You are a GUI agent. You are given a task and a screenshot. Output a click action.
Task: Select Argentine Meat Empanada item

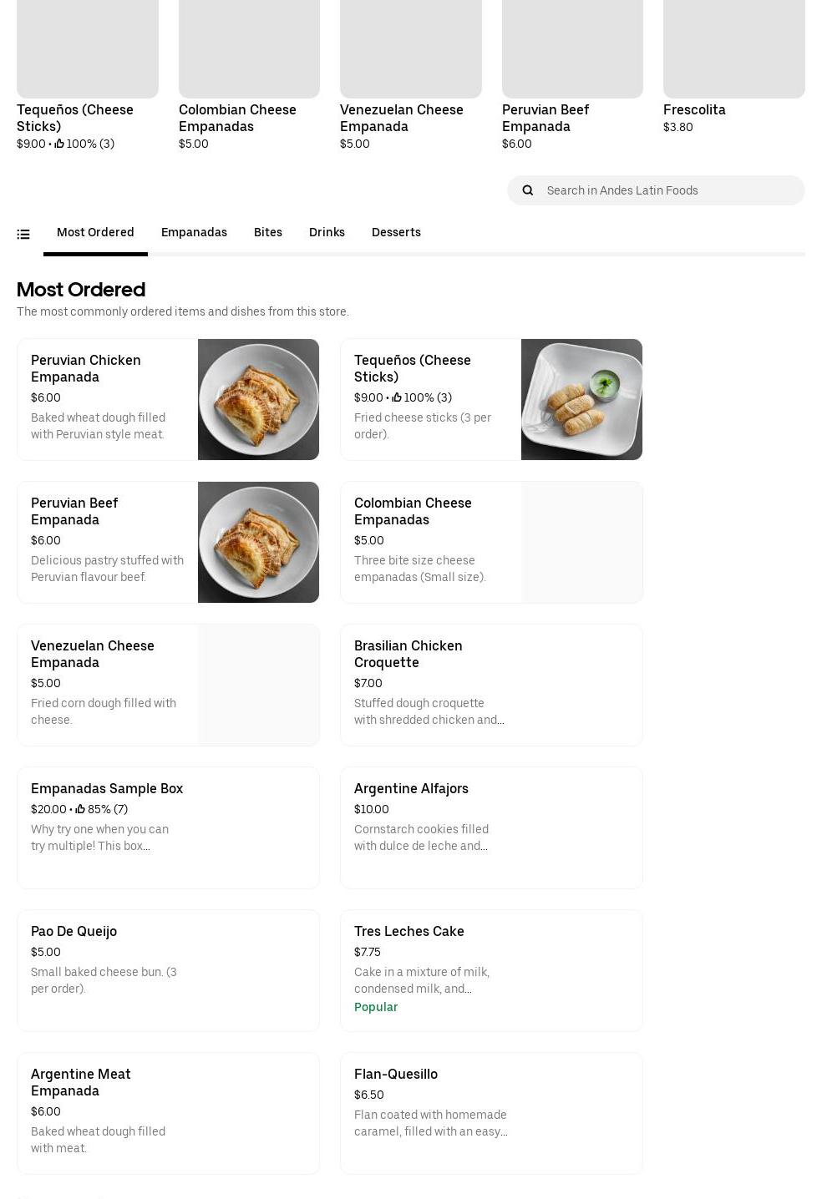click(168, 1113)
